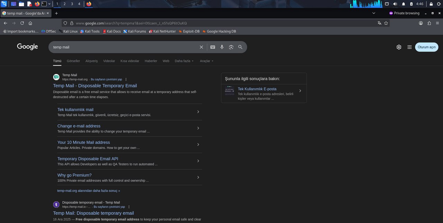Open tracking protection shield in address bar
The height and width of the screenshot is (223, 443).
pyautogui.click(x=65, y=23)
